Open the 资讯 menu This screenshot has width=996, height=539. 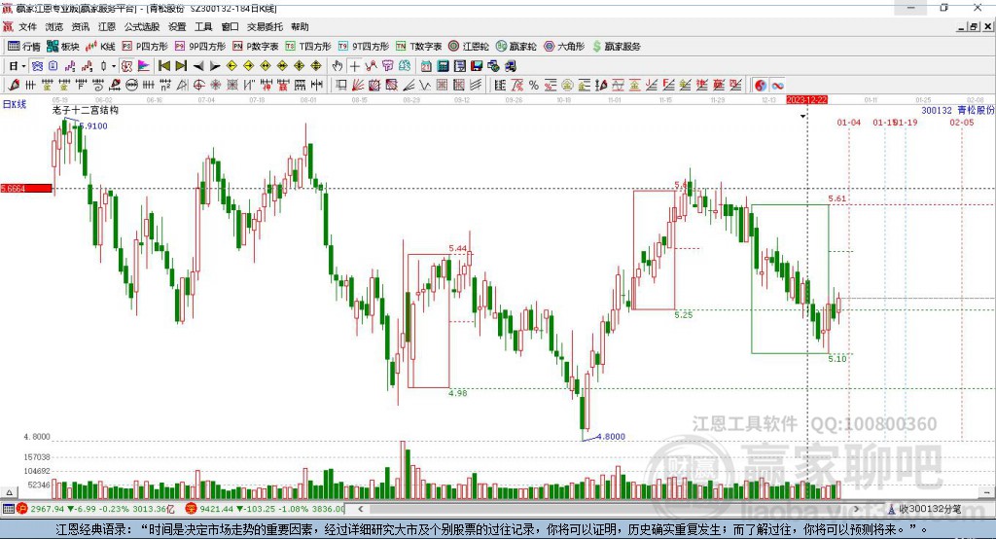pyautogui.click(x=81, y=26)
